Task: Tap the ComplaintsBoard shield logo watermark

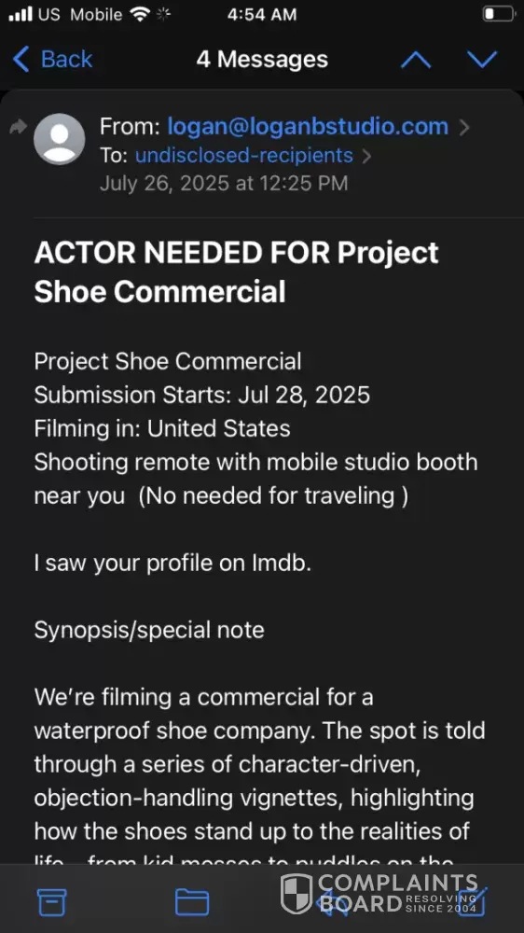Action: pyautogui.click(x=296, y=894)
